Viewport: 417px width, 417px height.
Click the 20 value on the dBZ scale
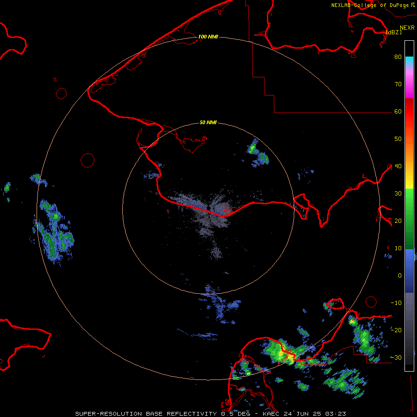pyautogui.click(x=398, y=221)
